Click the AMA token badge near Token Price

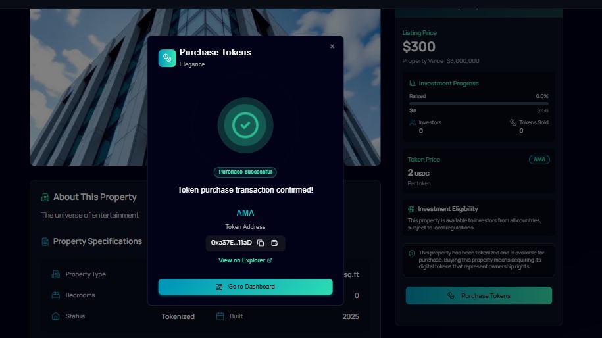[539, 160]
